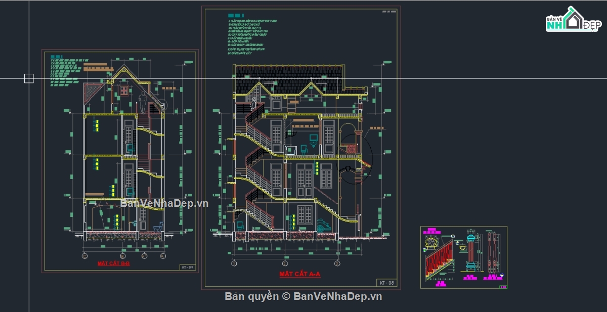The height and width of the screenshot is (312, 607).
Task: Select the cyan column baluster detail
Action: pyautogui.click(x=470, y=253)
